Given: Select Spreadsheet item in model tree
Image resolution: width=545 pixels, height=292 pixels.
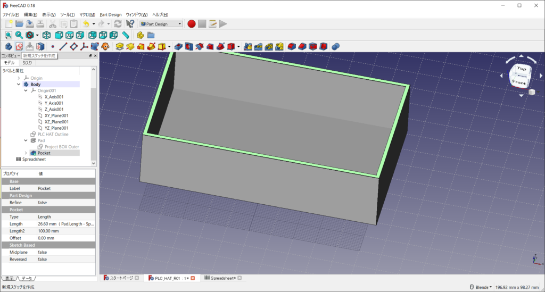Looking at the screenshot, I should [x=34, y=159].
